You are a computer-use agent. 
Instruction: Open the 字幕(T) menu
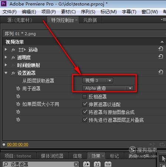click(129, 12)
